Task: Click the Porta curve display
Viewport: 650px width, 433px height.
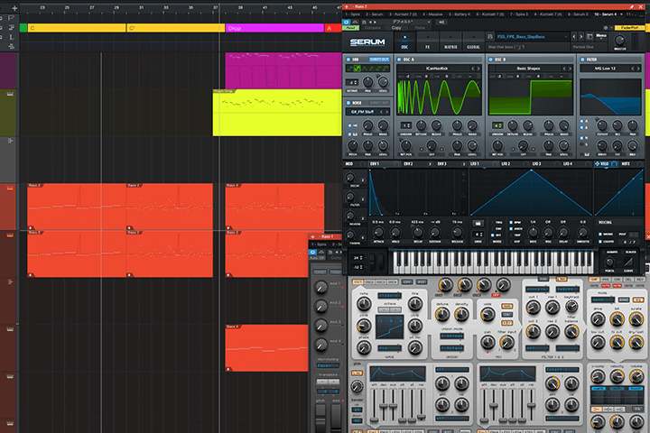Action: pos(628,262)
